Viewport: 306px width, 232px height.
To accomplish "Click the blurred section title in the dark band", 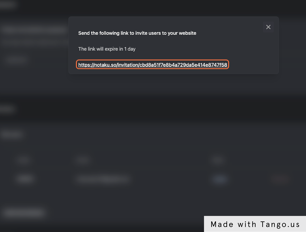I will (7, 109).
